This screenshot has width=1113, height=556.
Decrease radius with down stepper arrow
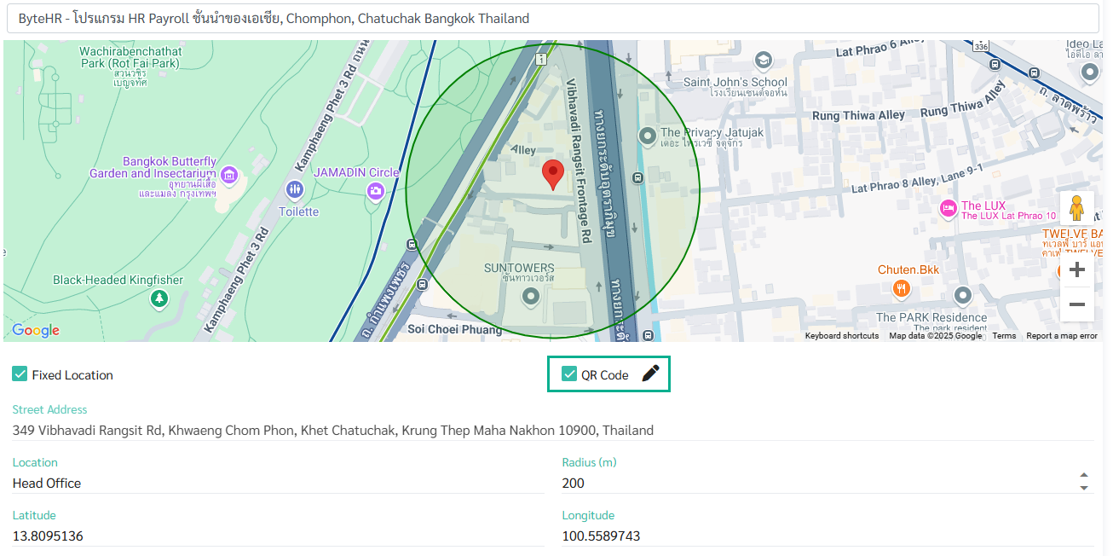[x=1084, y=488]
